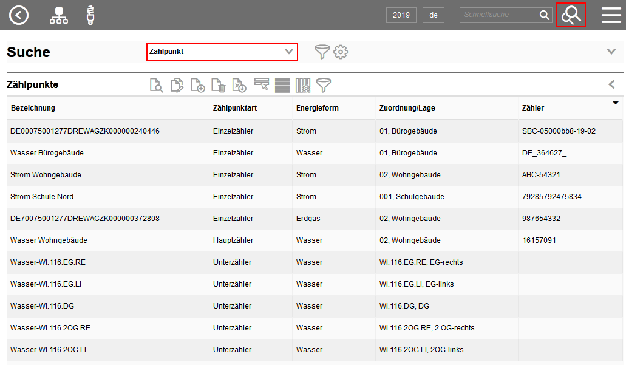The image size is (626, 365).
Task: Click the year 2019 button
Action: pos(401,15)
